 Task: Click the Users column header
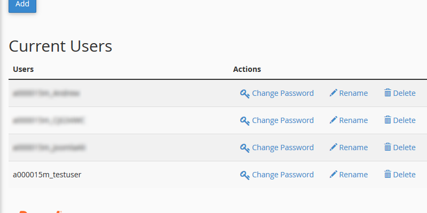pos(23,69)
